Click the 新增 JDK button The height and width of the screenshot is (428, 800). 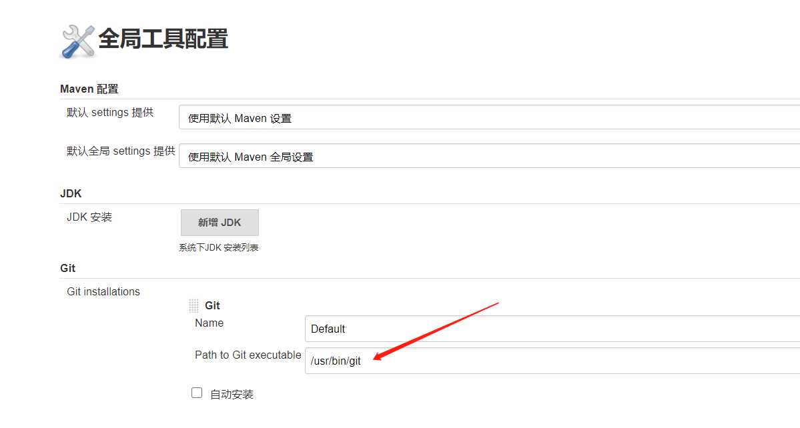[220, 223]
